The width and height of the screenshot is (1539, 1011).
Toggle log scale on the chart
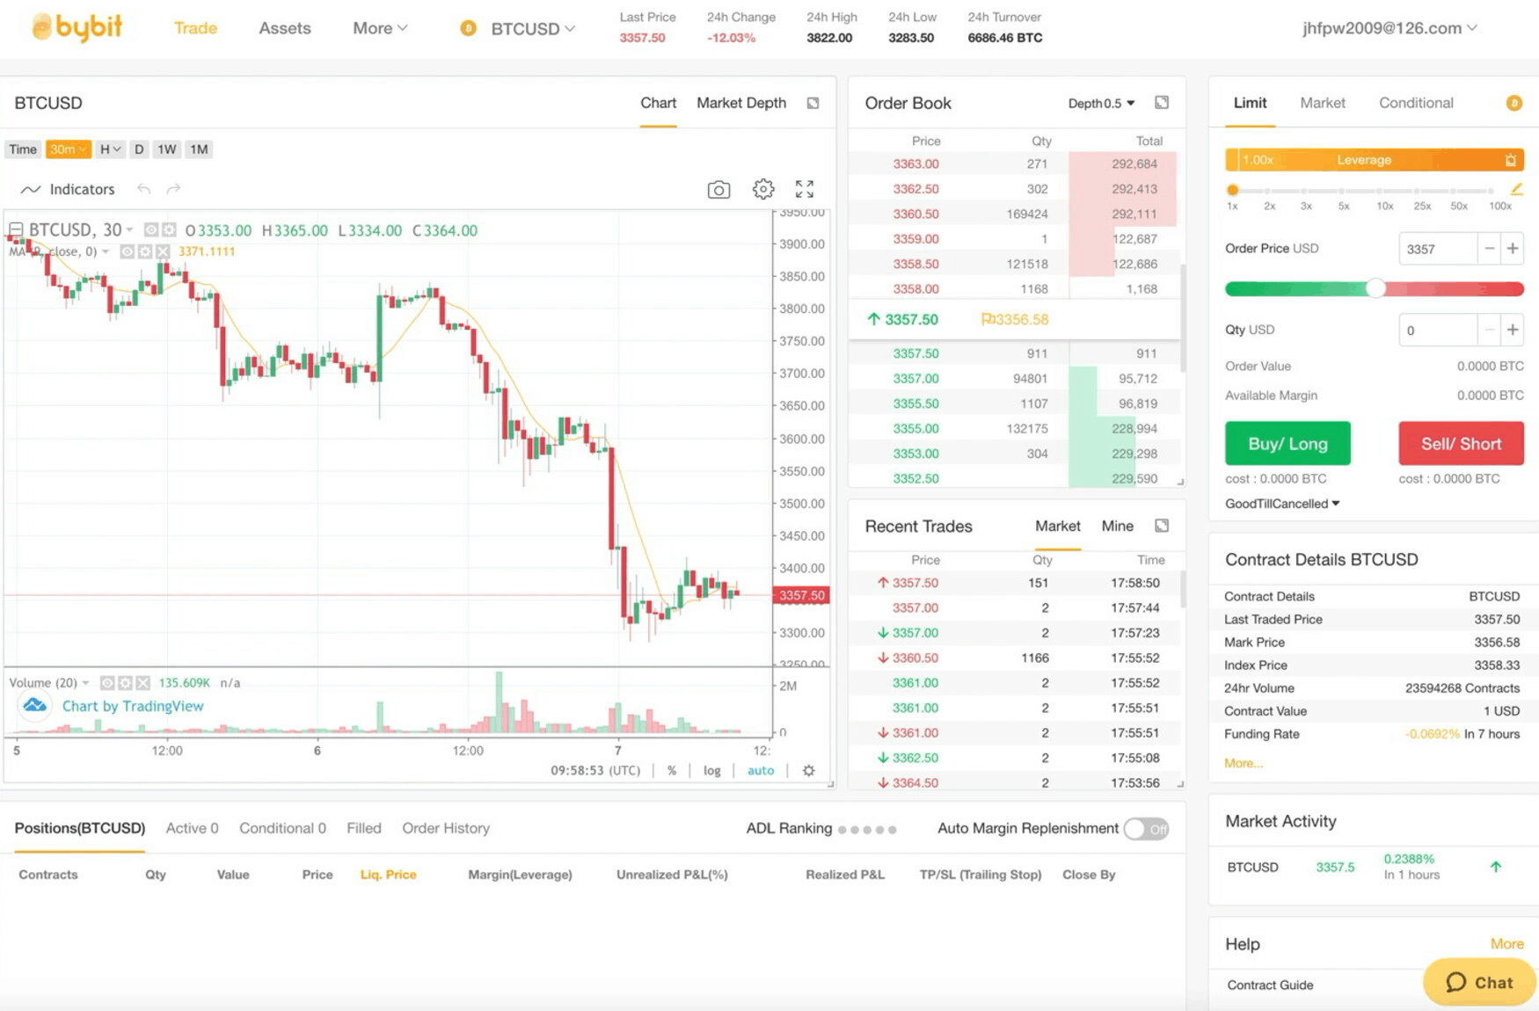click(x=712, y=771)
